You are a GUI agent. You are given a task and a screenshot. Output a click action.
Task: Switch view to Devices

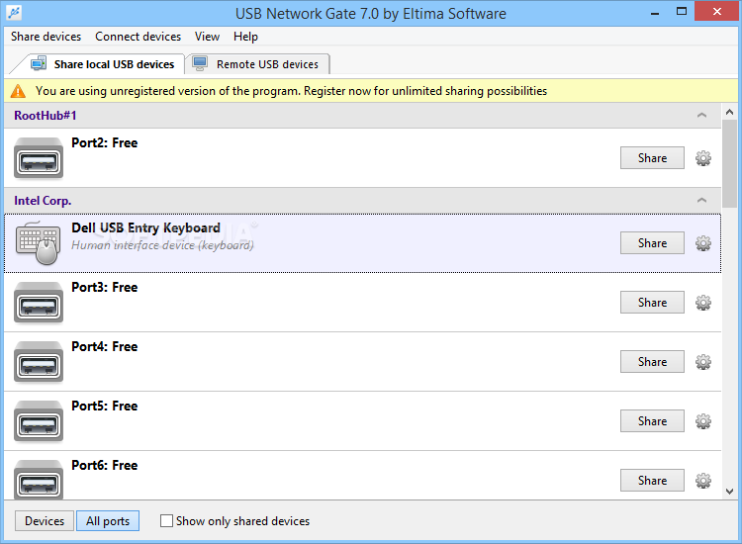(x=45, y=521)
